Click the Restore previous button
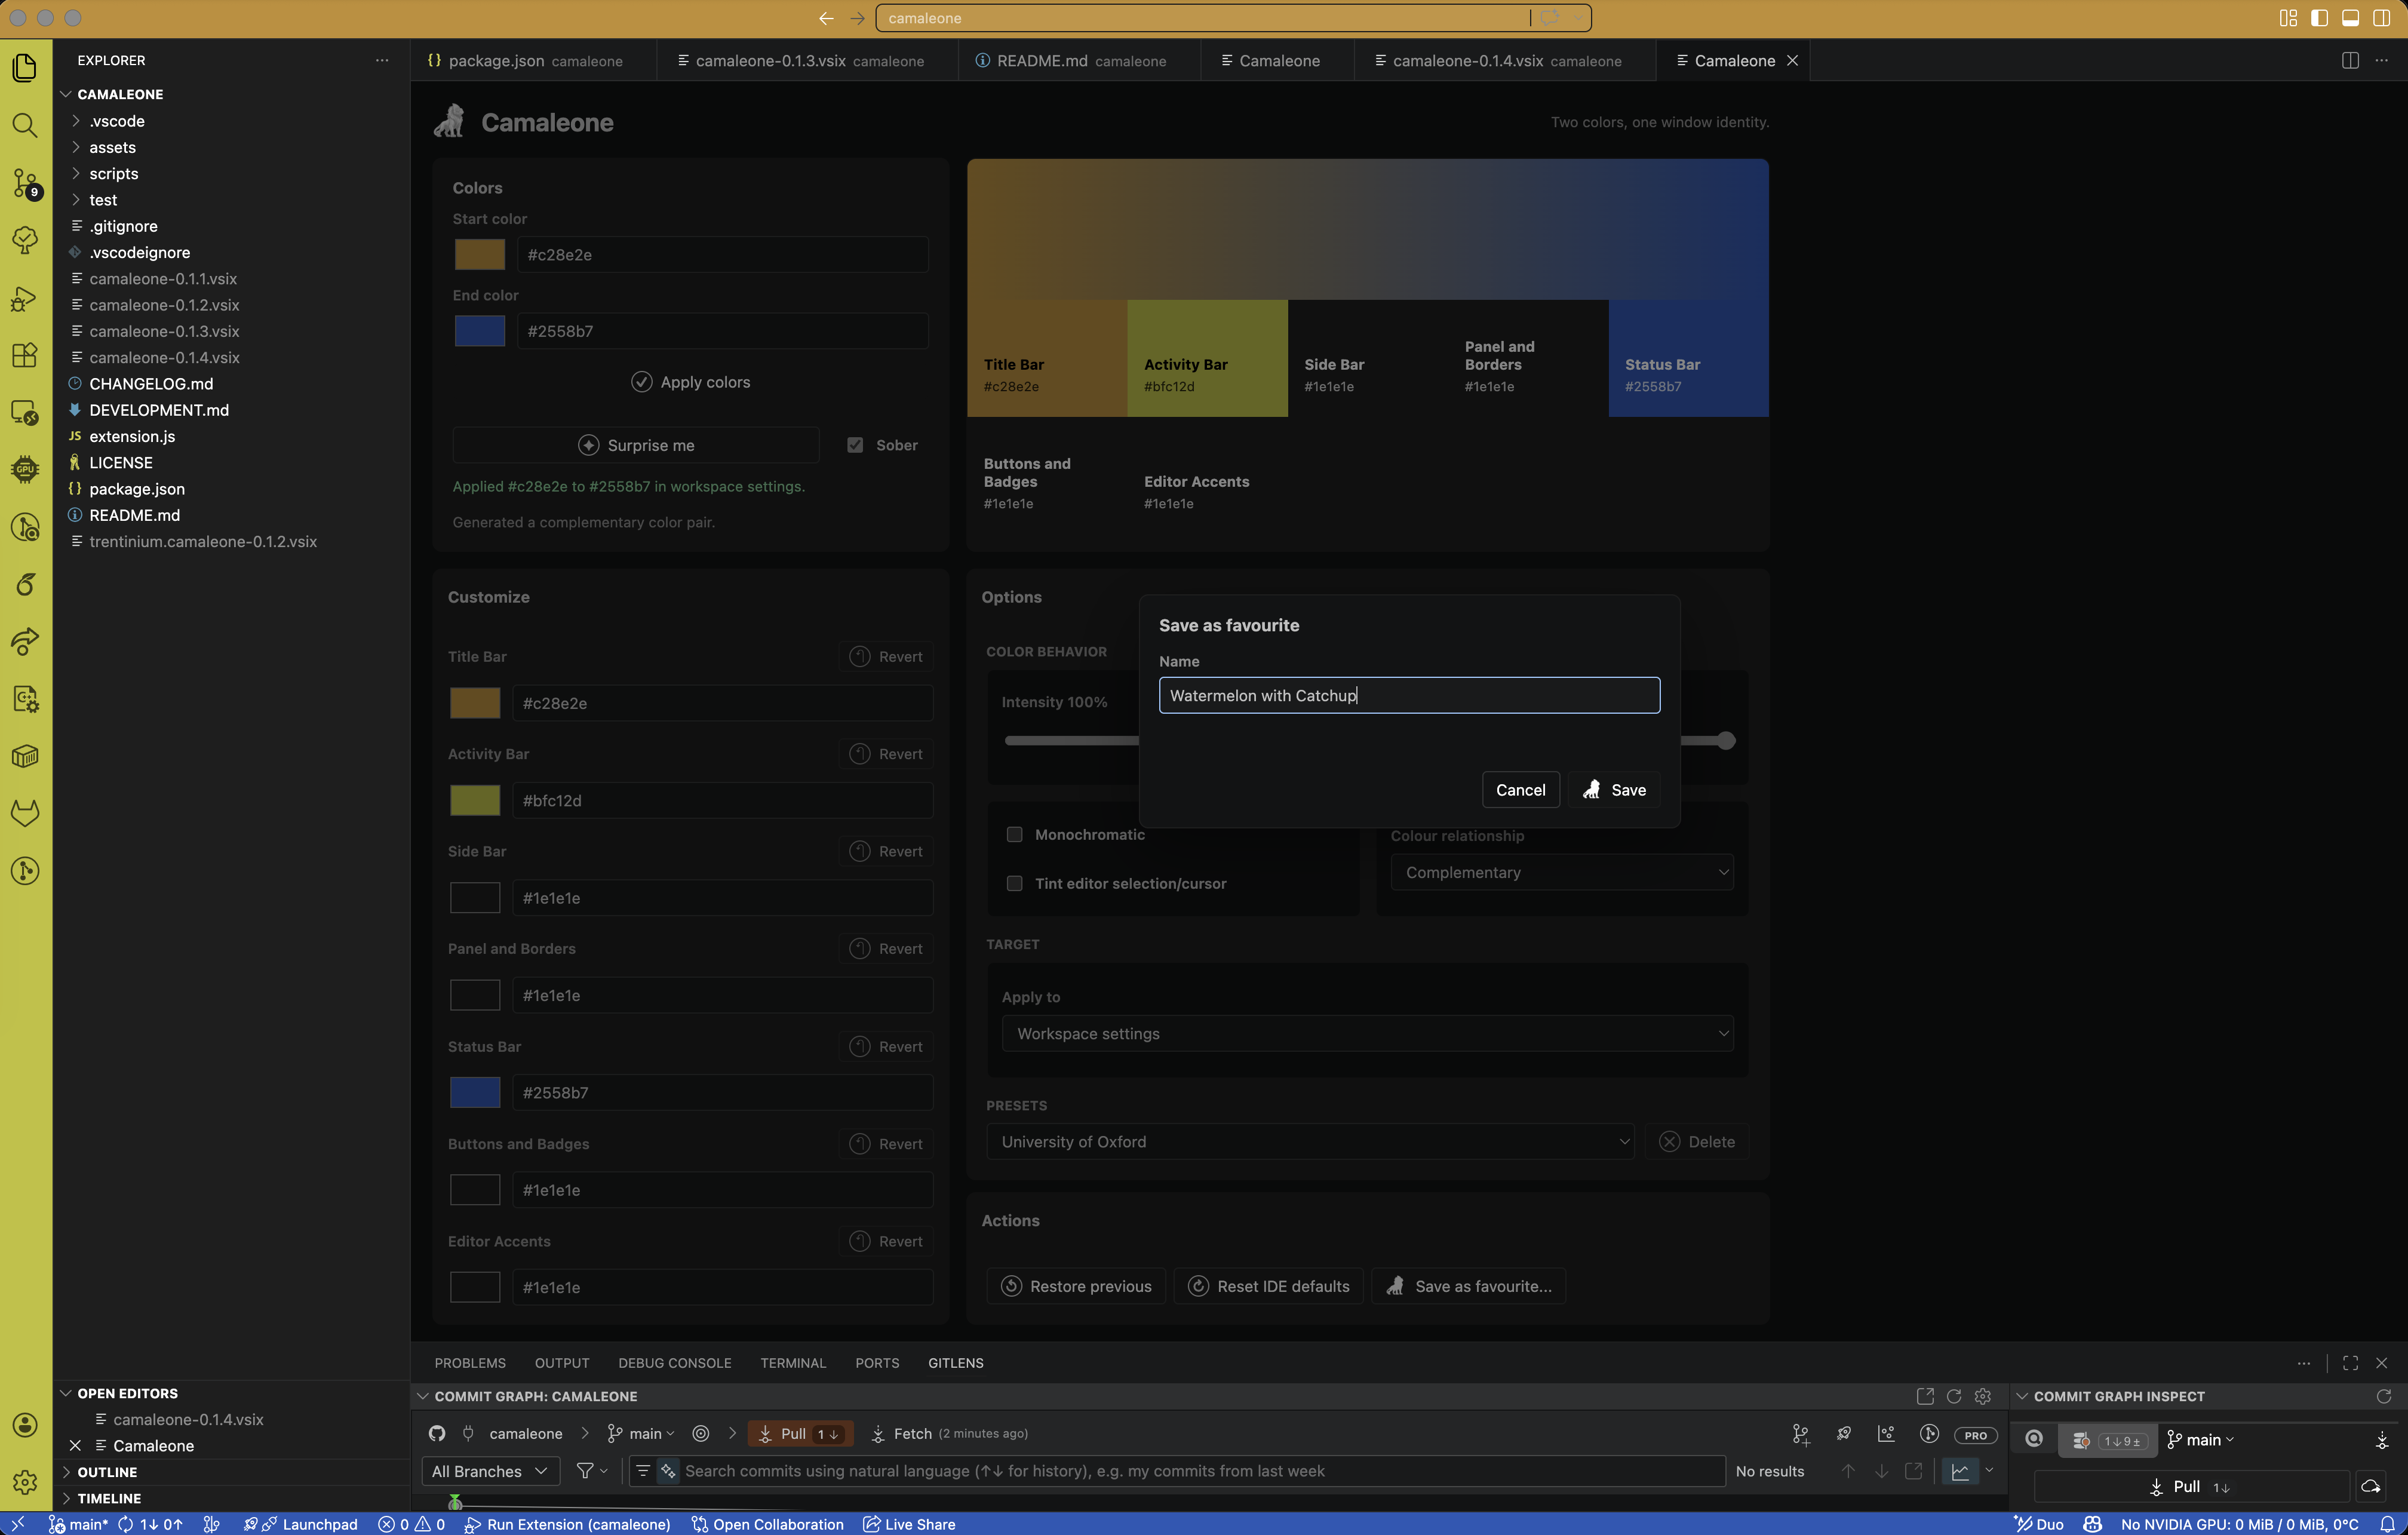The width and height of the screenshot is (2408, 1535). coord(1076,1286)
